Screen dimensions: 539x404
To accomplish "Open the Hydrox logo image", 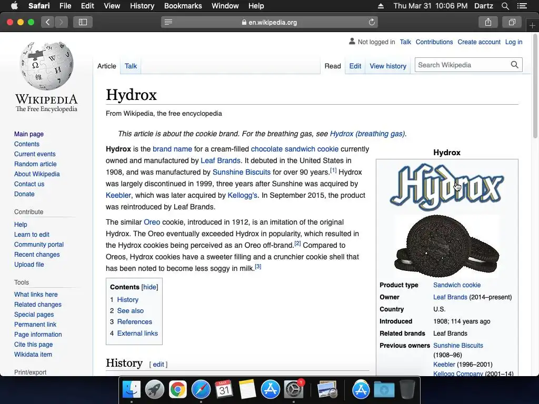I will (447, 187).
